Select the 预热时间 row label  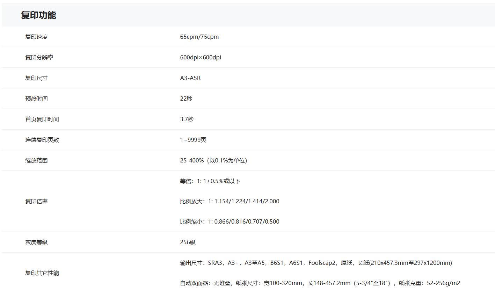tap(36, 99)
